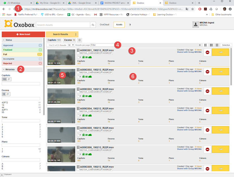Open the three-dot menu on Search Results
The image size is (234, 177).
click(76, 34)
